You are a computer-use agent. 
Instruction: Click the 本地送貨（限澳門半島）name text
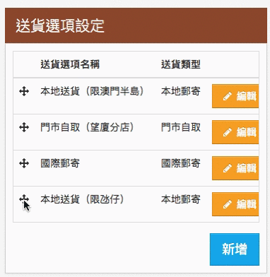point(92,91)
